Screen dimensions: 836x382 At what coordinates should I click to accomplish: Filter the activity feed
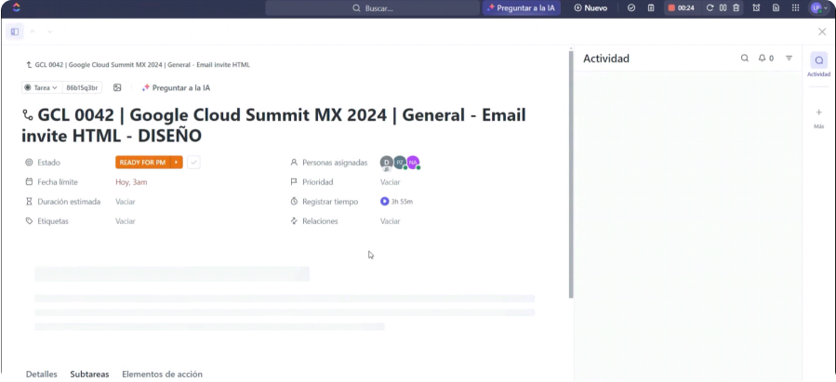click(790, 58)
